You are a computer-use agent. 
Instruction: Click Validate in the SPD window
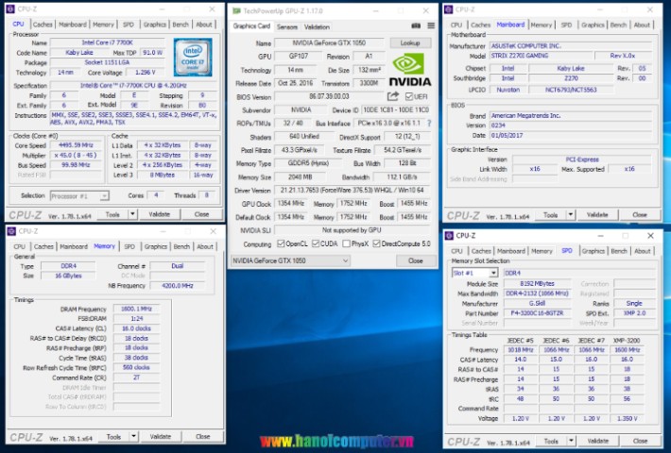pos(597,441)
